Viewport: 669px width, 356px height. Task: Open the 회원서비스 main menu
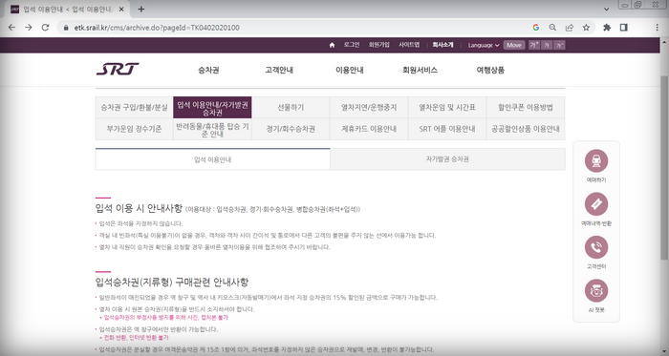[x=420, y=70]
